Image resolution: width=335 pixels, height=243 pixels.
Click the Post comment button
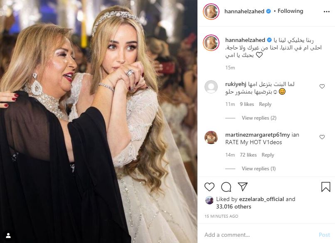(324, 235)
